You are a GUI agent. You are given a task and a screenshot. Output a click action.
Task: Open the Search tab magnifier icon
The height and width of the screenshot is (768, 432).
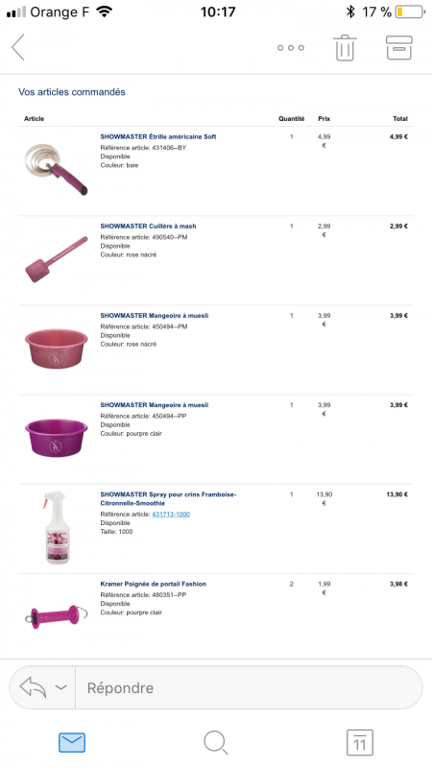[x=215, y=742]
